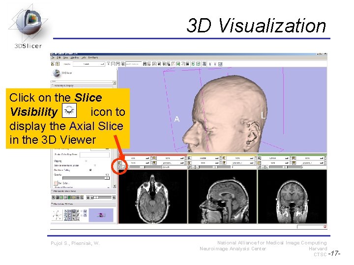The image size is (354, 265).
Task: Toggle slice visibility eye in the yellow Sagittal controller
Action: (x=193, y=167)
